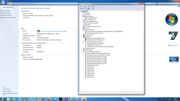
Task: Click Windows Experience Index needs refresh link
Action: (53, 31)
